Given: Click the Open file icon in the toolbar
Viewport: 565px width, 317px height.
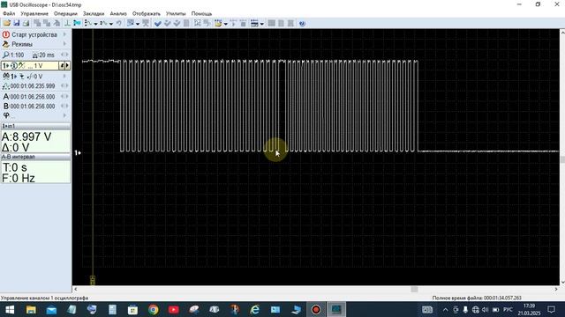Looking at the screenshot, I should 6,24.
